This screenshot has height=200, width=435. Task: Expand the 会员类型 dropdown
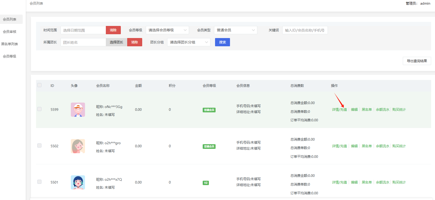(x=235, y=30)
